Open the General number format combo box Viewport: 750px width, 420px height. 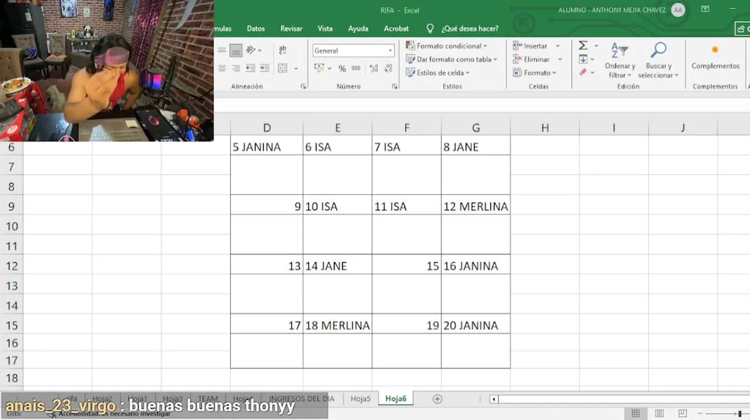[353, 51]
